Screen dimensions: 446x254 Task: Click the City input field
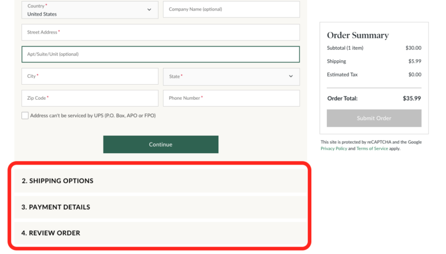89,76
